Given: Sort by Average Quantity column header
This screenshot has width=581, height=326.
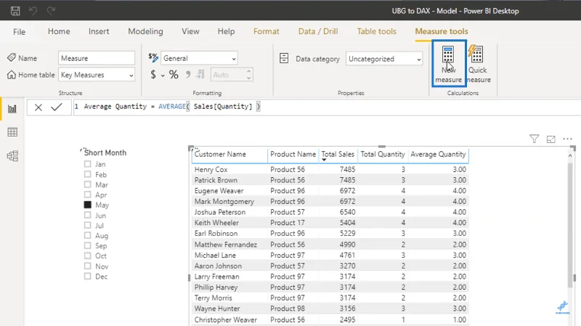Looking at the screenshot, I should click(x=438, y=155).
